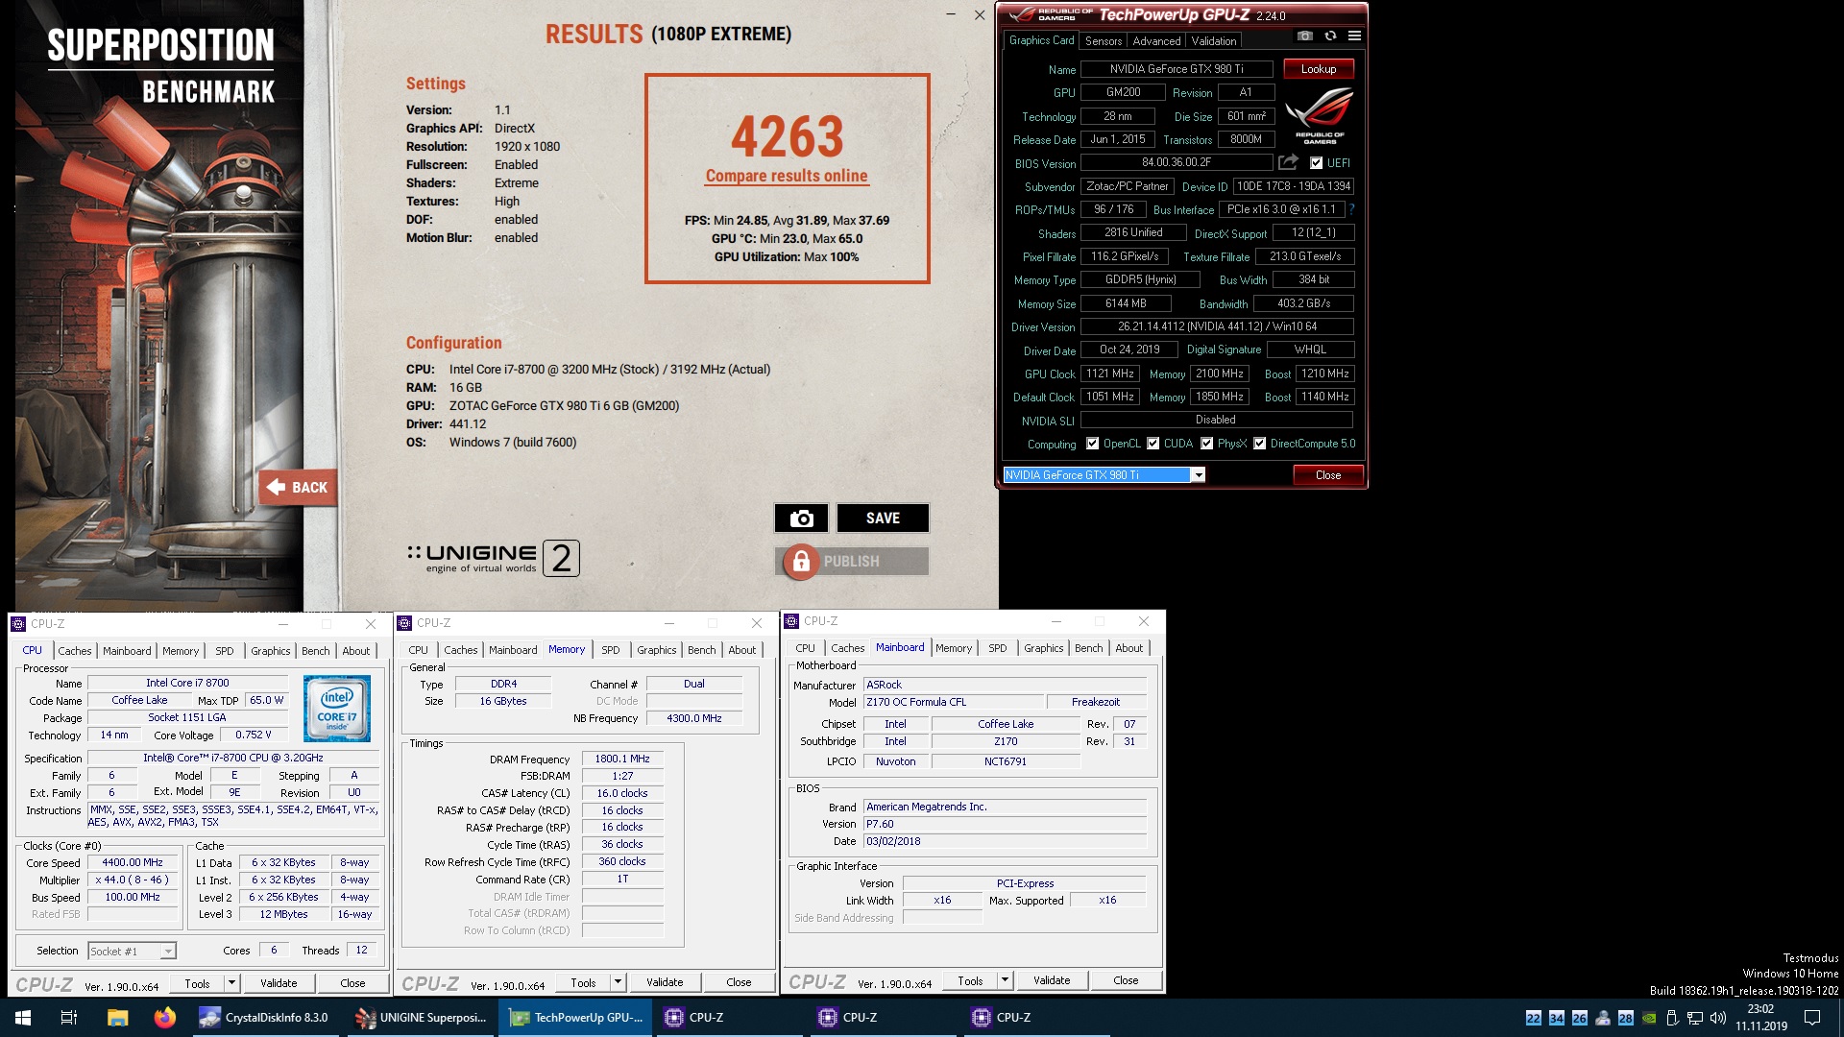Switch to CrystalDiskInfo 8.3.0 in taskbar
1844x1037 pixels.
coord(266,1018)
